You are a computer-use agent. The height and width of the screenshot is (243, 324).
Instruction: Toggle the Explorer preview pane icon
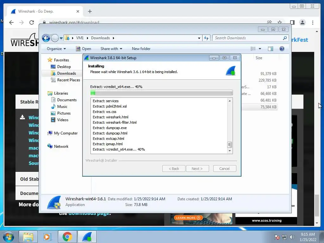[x=271, y=49]
